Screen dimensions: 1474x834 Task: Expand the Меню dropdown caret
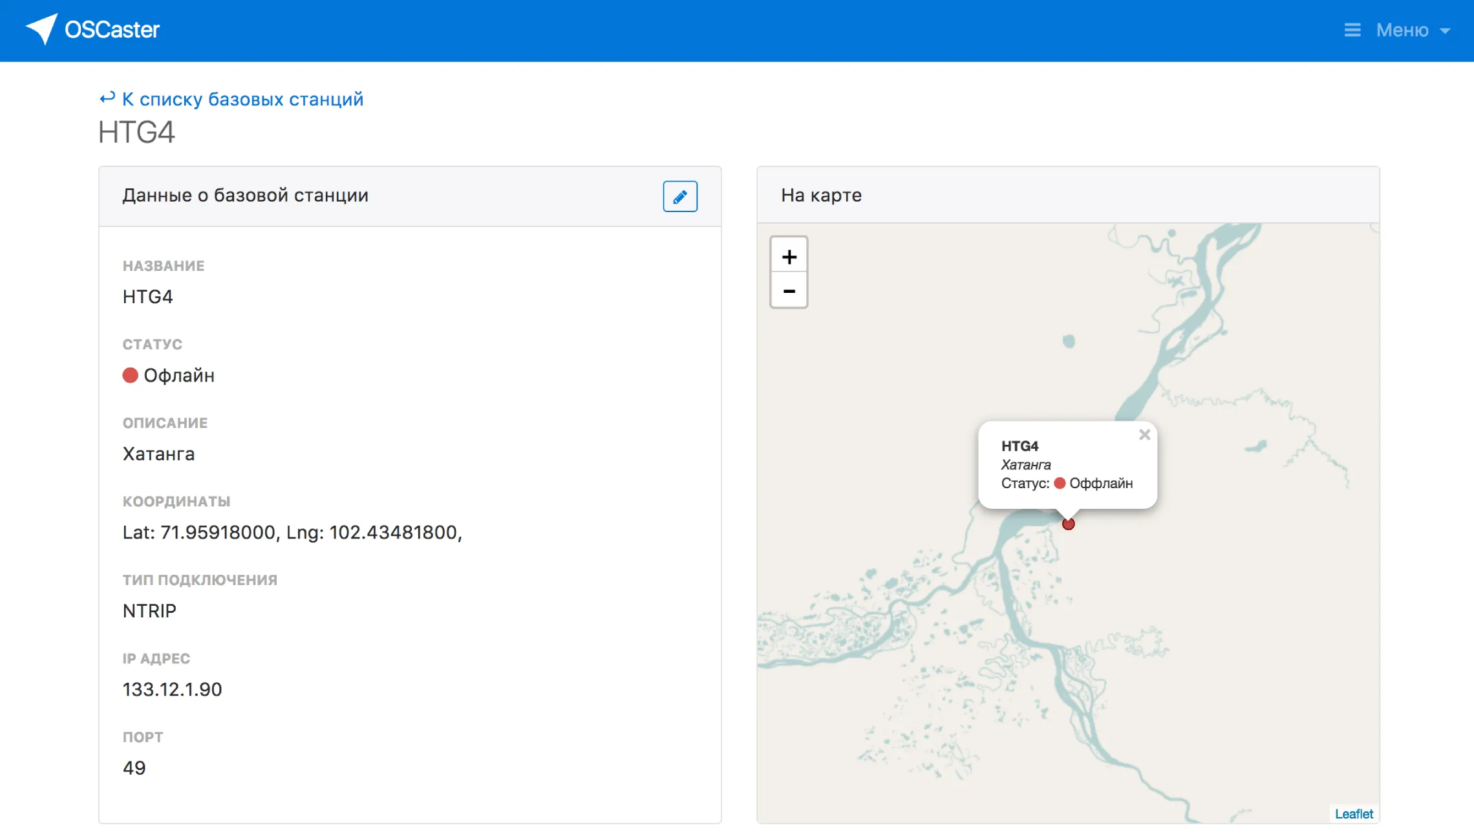(x=1445, y=31)
